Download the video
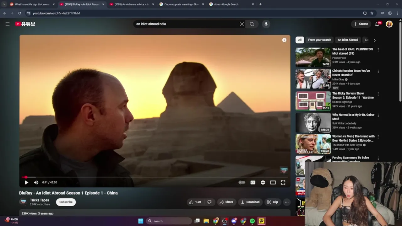The height and width of the screenshot is (226, 402). (x=250, y=202)
